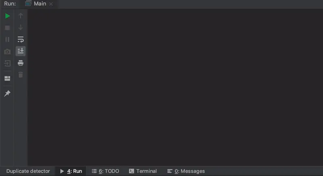The height and width of the screenshot is (176, 323).
Task: Toggle Scroll to the End icon
Action: point(21,51)
